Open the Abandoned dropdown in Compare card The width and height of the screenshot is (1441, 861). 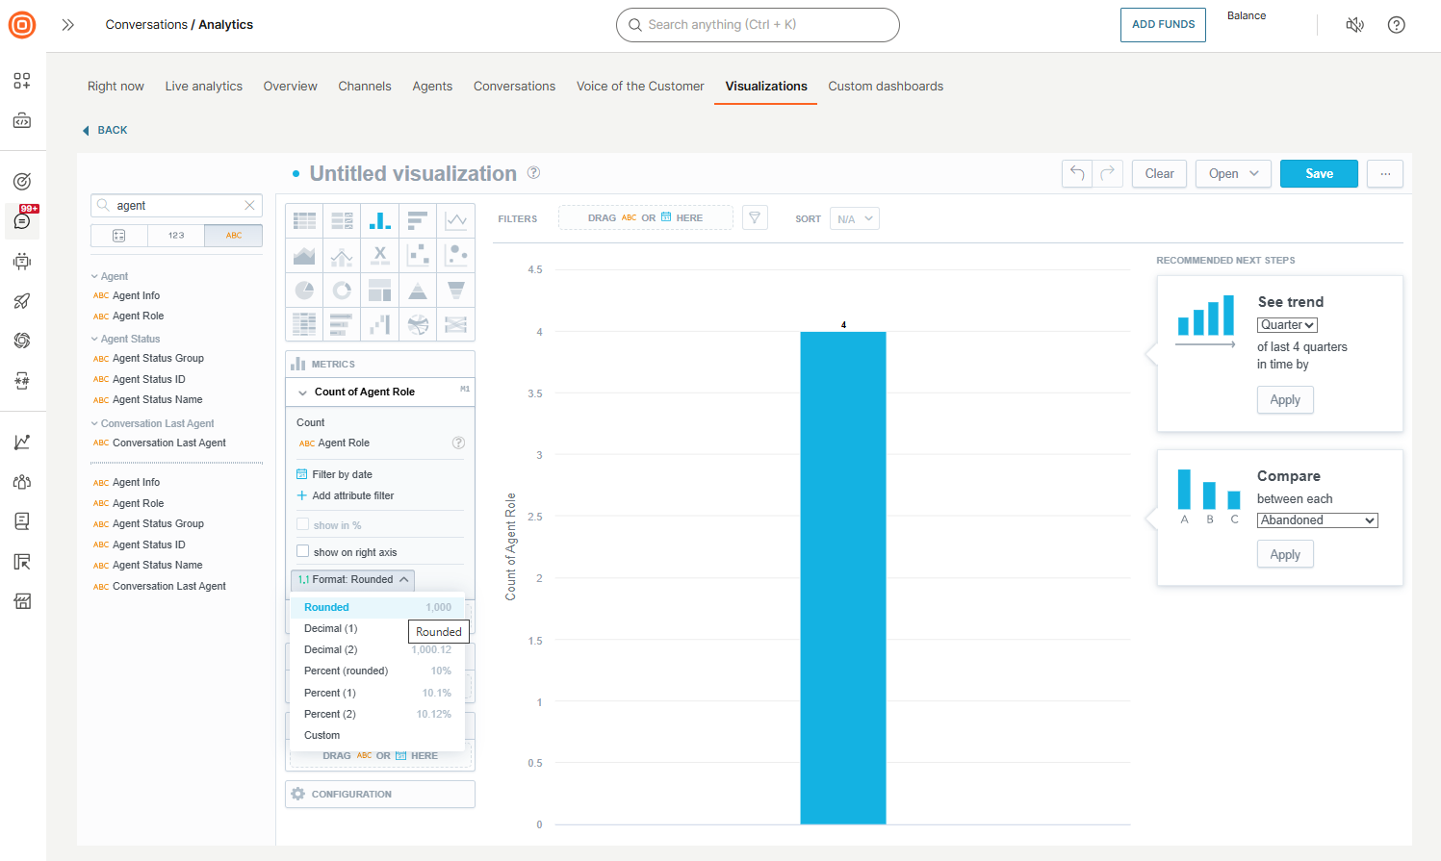1317,519
